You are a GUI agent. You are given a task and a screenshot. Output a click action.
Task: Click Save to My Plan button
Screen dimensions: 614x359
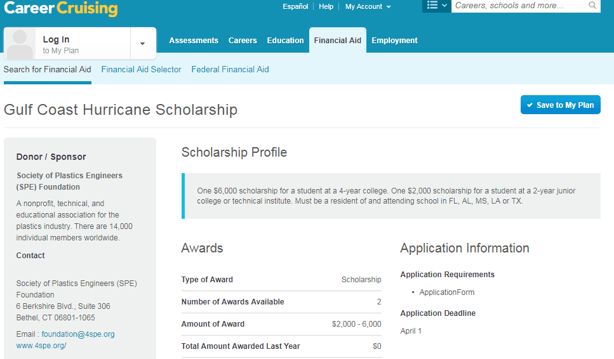point(561,105)
